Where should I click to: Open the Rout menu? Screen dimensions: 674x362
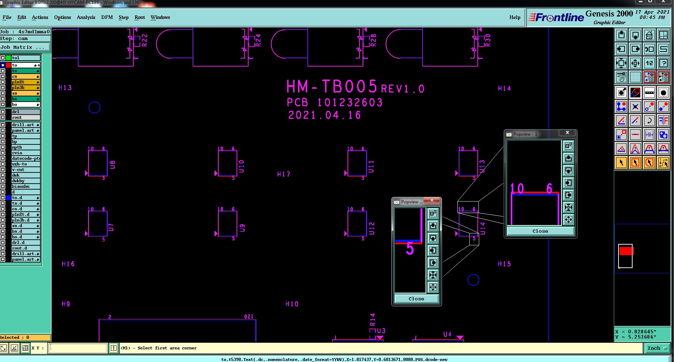pos(140,17)
